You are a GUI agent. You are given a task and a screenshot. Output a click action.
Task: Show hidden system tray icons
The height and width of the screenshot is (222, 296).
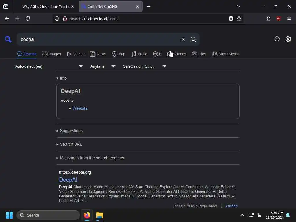242,215
